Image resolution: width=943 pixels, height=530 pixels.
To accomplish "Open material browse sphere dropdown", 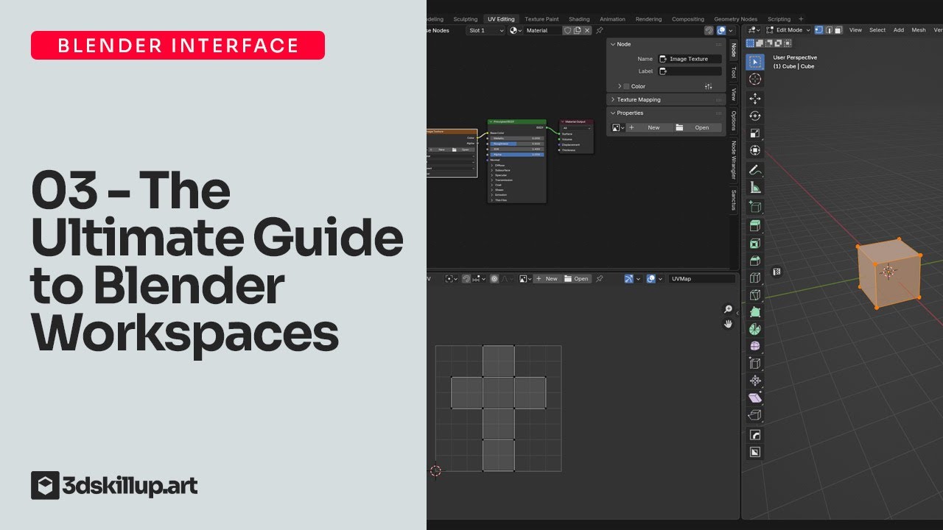I will coord(516,30).
